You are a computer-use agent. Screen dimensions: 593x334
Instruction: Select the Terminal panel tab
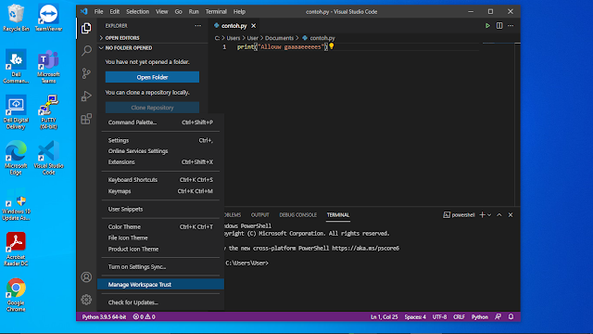(337, 214)
